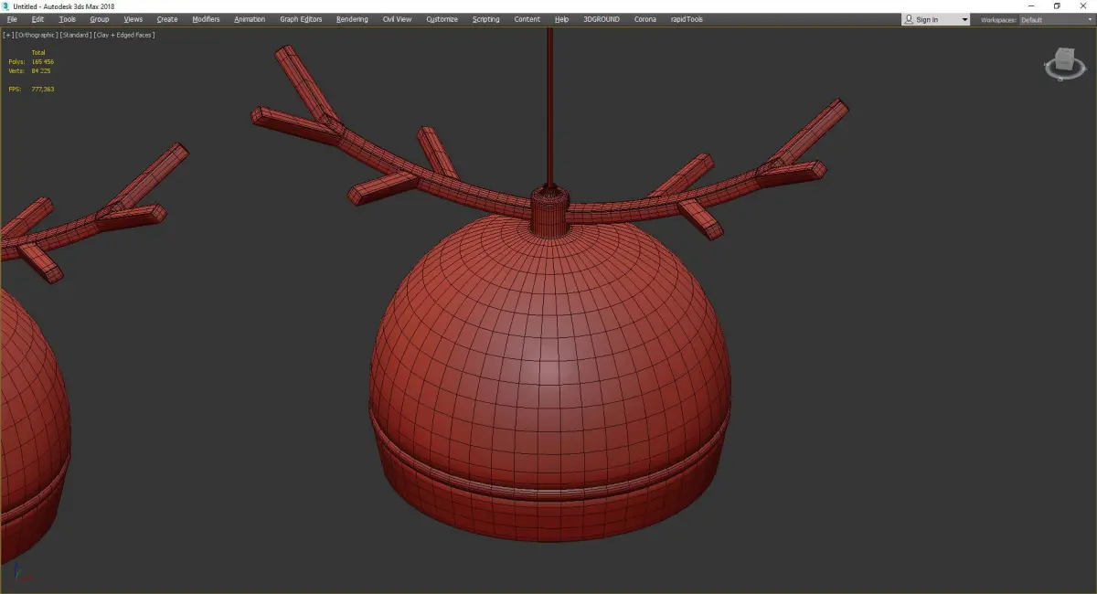Open the [Clay + Edged Faces] display menu

tap(124, 35)
